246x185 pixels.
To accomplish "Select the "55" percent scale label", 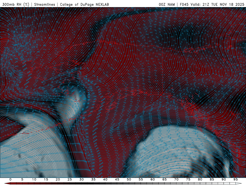I will [x=141, y=179].
